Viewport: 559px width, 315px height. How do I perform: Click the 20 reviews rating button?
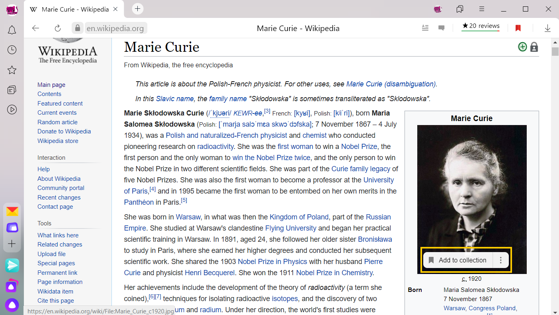click(x=481, y=27)
